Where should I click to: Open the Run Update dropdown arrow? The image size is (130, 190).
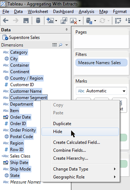pyautogui.click(x=108, y=21)
